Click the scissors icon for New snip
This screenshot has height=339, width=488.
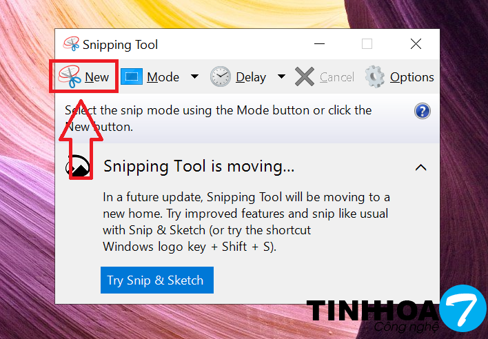pyautogui.click(x=71, y=76)
